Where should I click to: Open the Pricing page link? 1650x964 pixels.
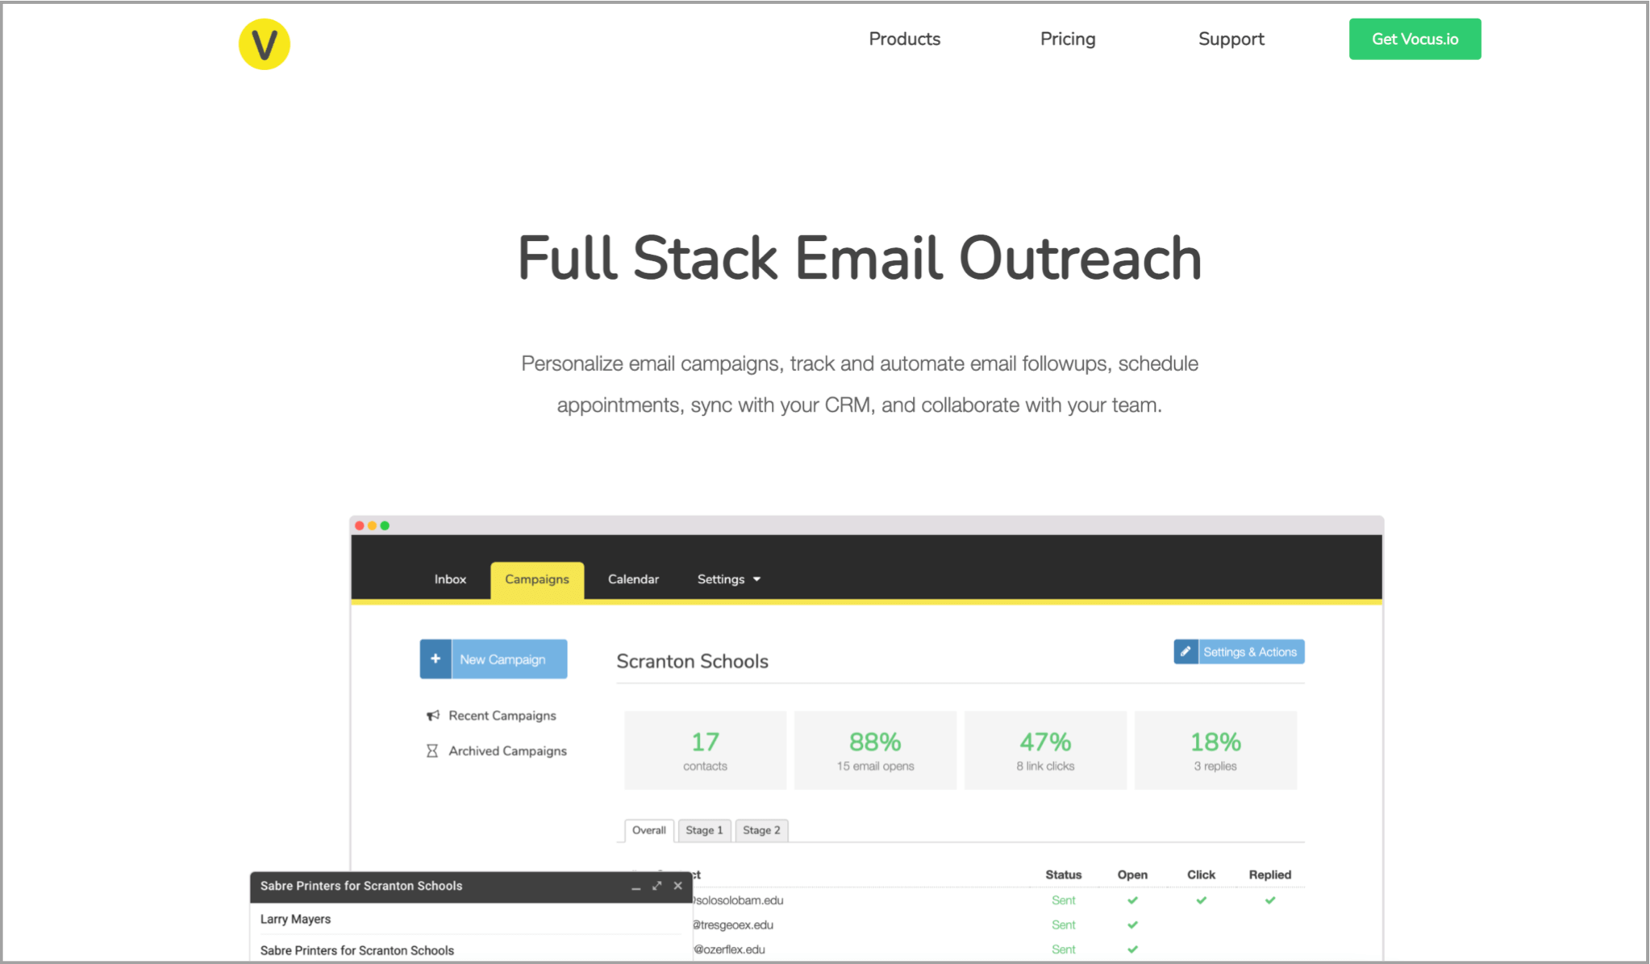(1067, 39)
